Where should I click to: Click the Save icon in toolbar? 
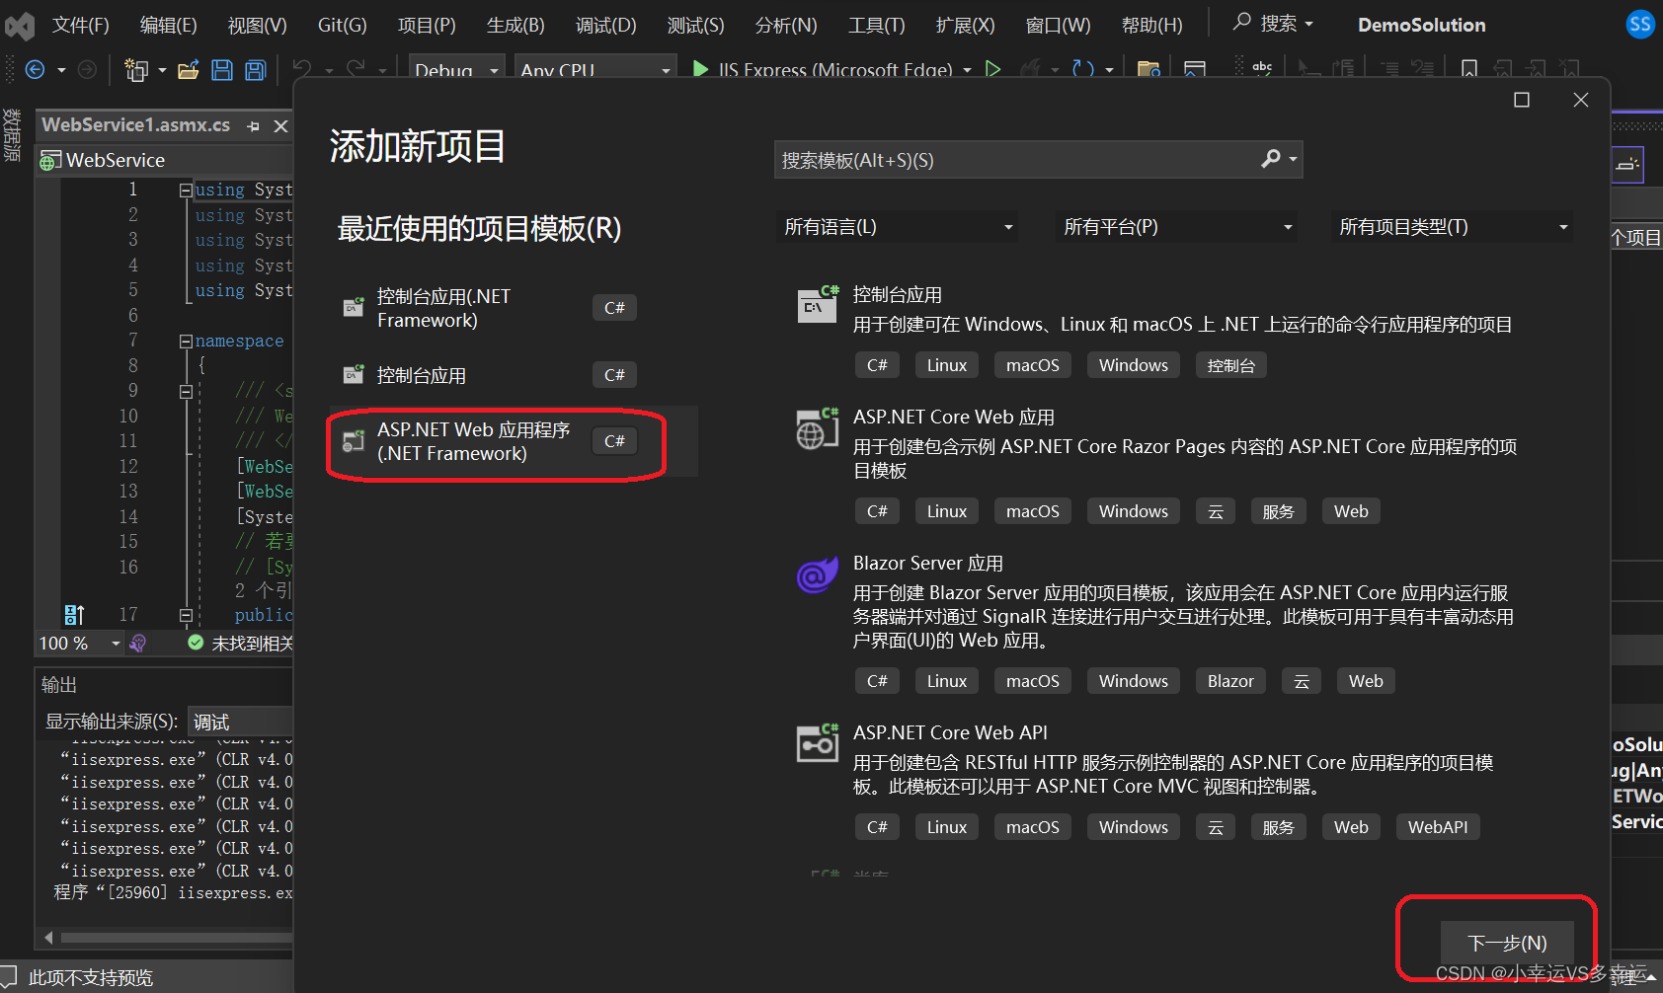tap(222, 69)
